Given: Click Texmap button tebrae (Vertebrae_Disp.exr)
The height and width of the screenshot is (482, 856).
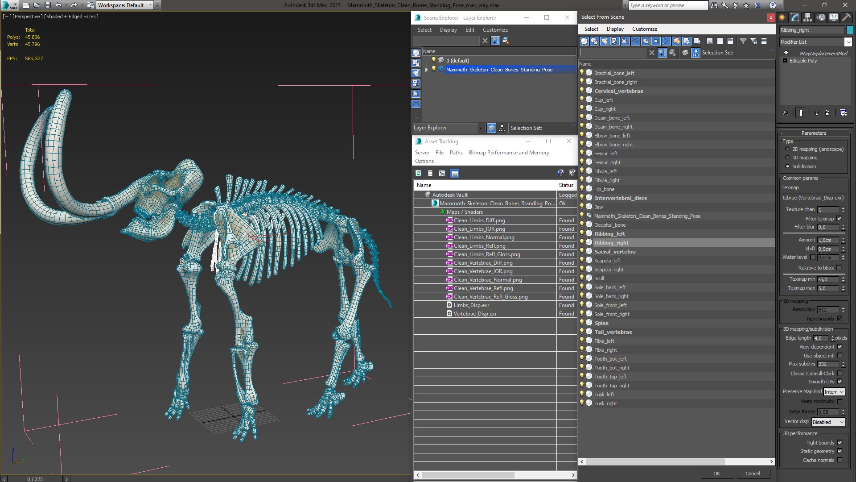Looking at the screenshot, I should click(x=813, y=198).
